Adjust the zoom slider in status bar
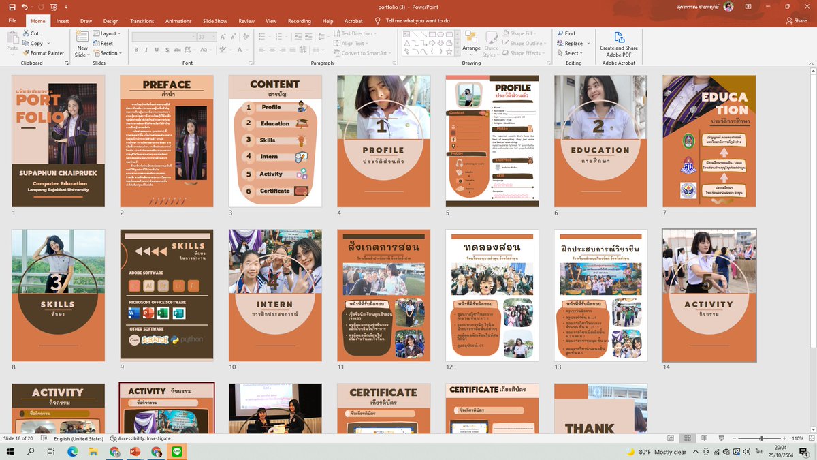817x460 pixels. [x=760, y=438]
